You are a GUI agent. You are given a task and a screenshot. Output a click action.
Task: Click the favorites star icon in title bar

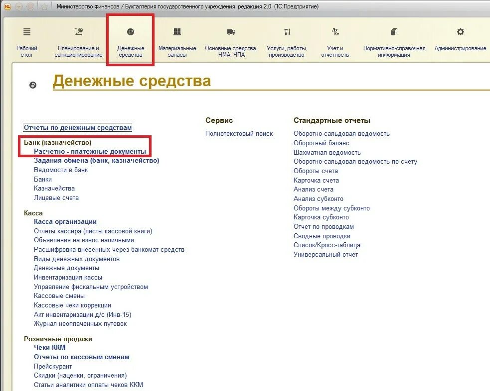(x=44, y=6)
